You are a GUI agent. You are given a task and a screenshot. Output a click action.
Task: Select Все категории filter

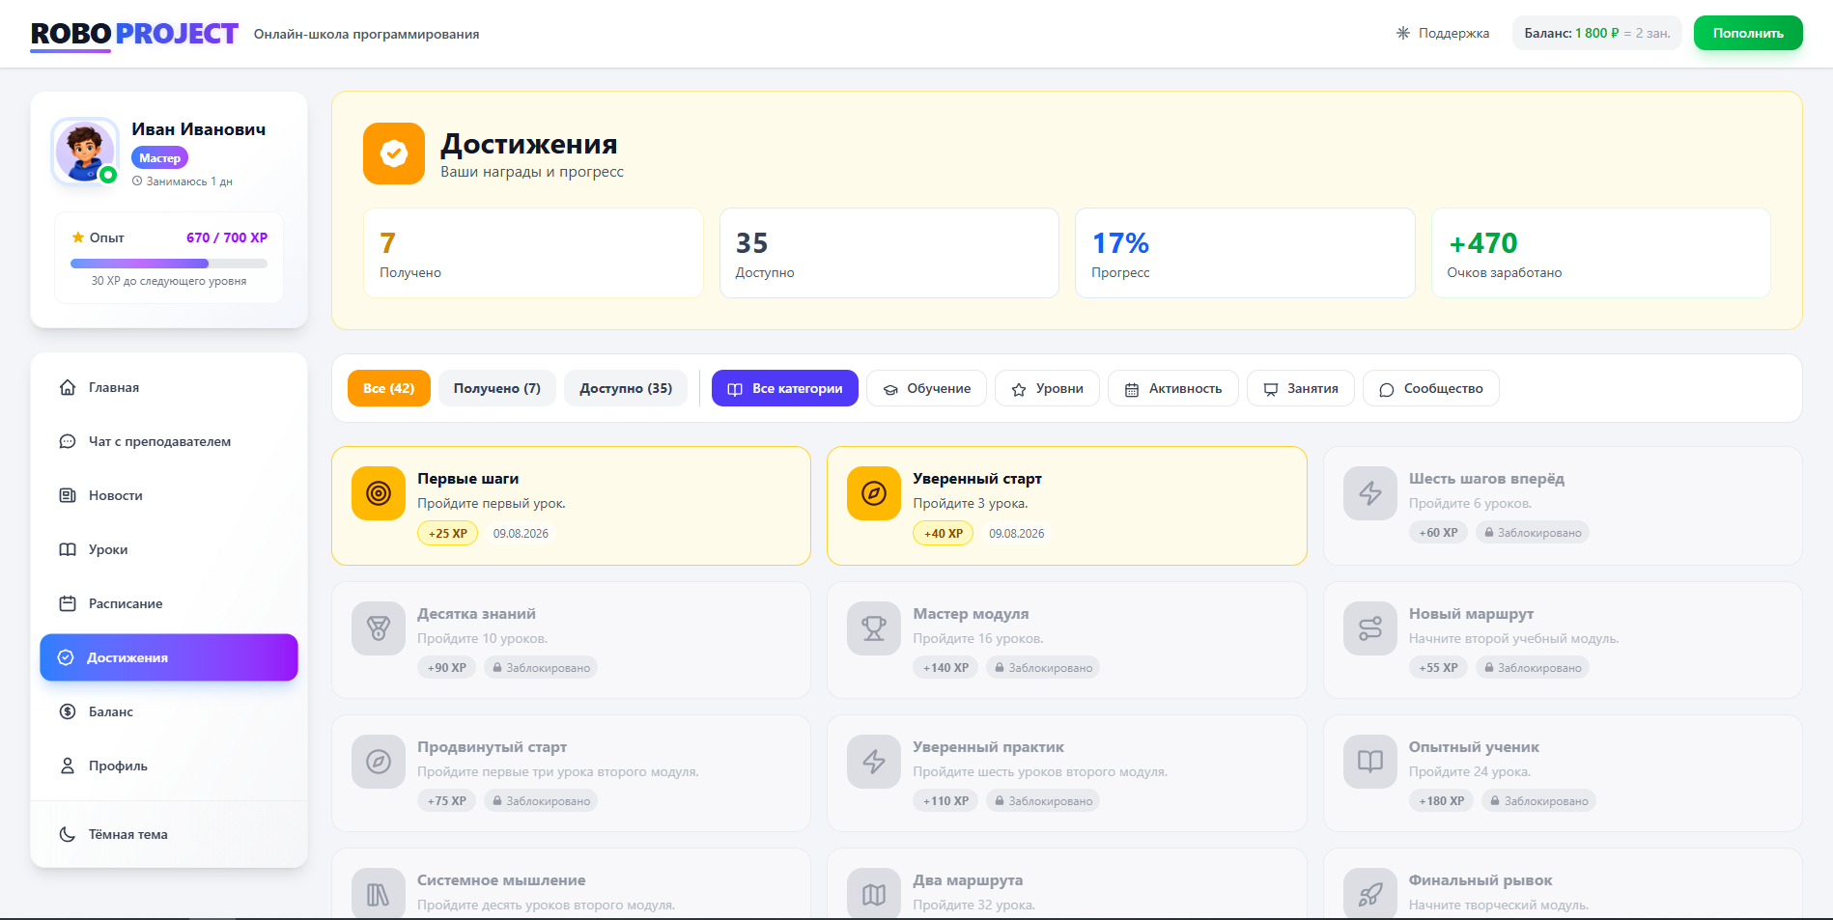785,388
